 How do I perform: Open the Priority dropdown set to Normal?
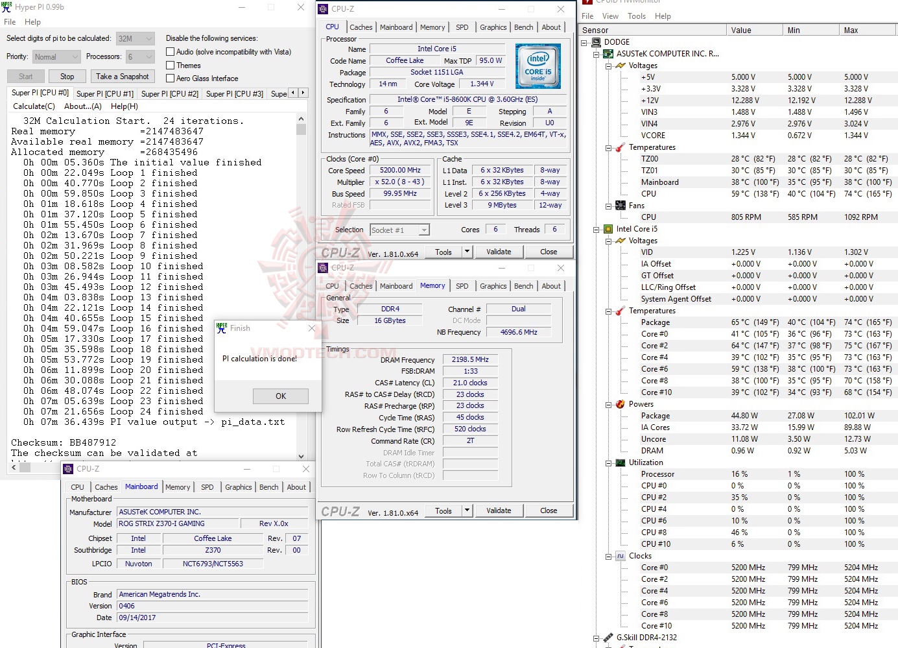[56, 57]
